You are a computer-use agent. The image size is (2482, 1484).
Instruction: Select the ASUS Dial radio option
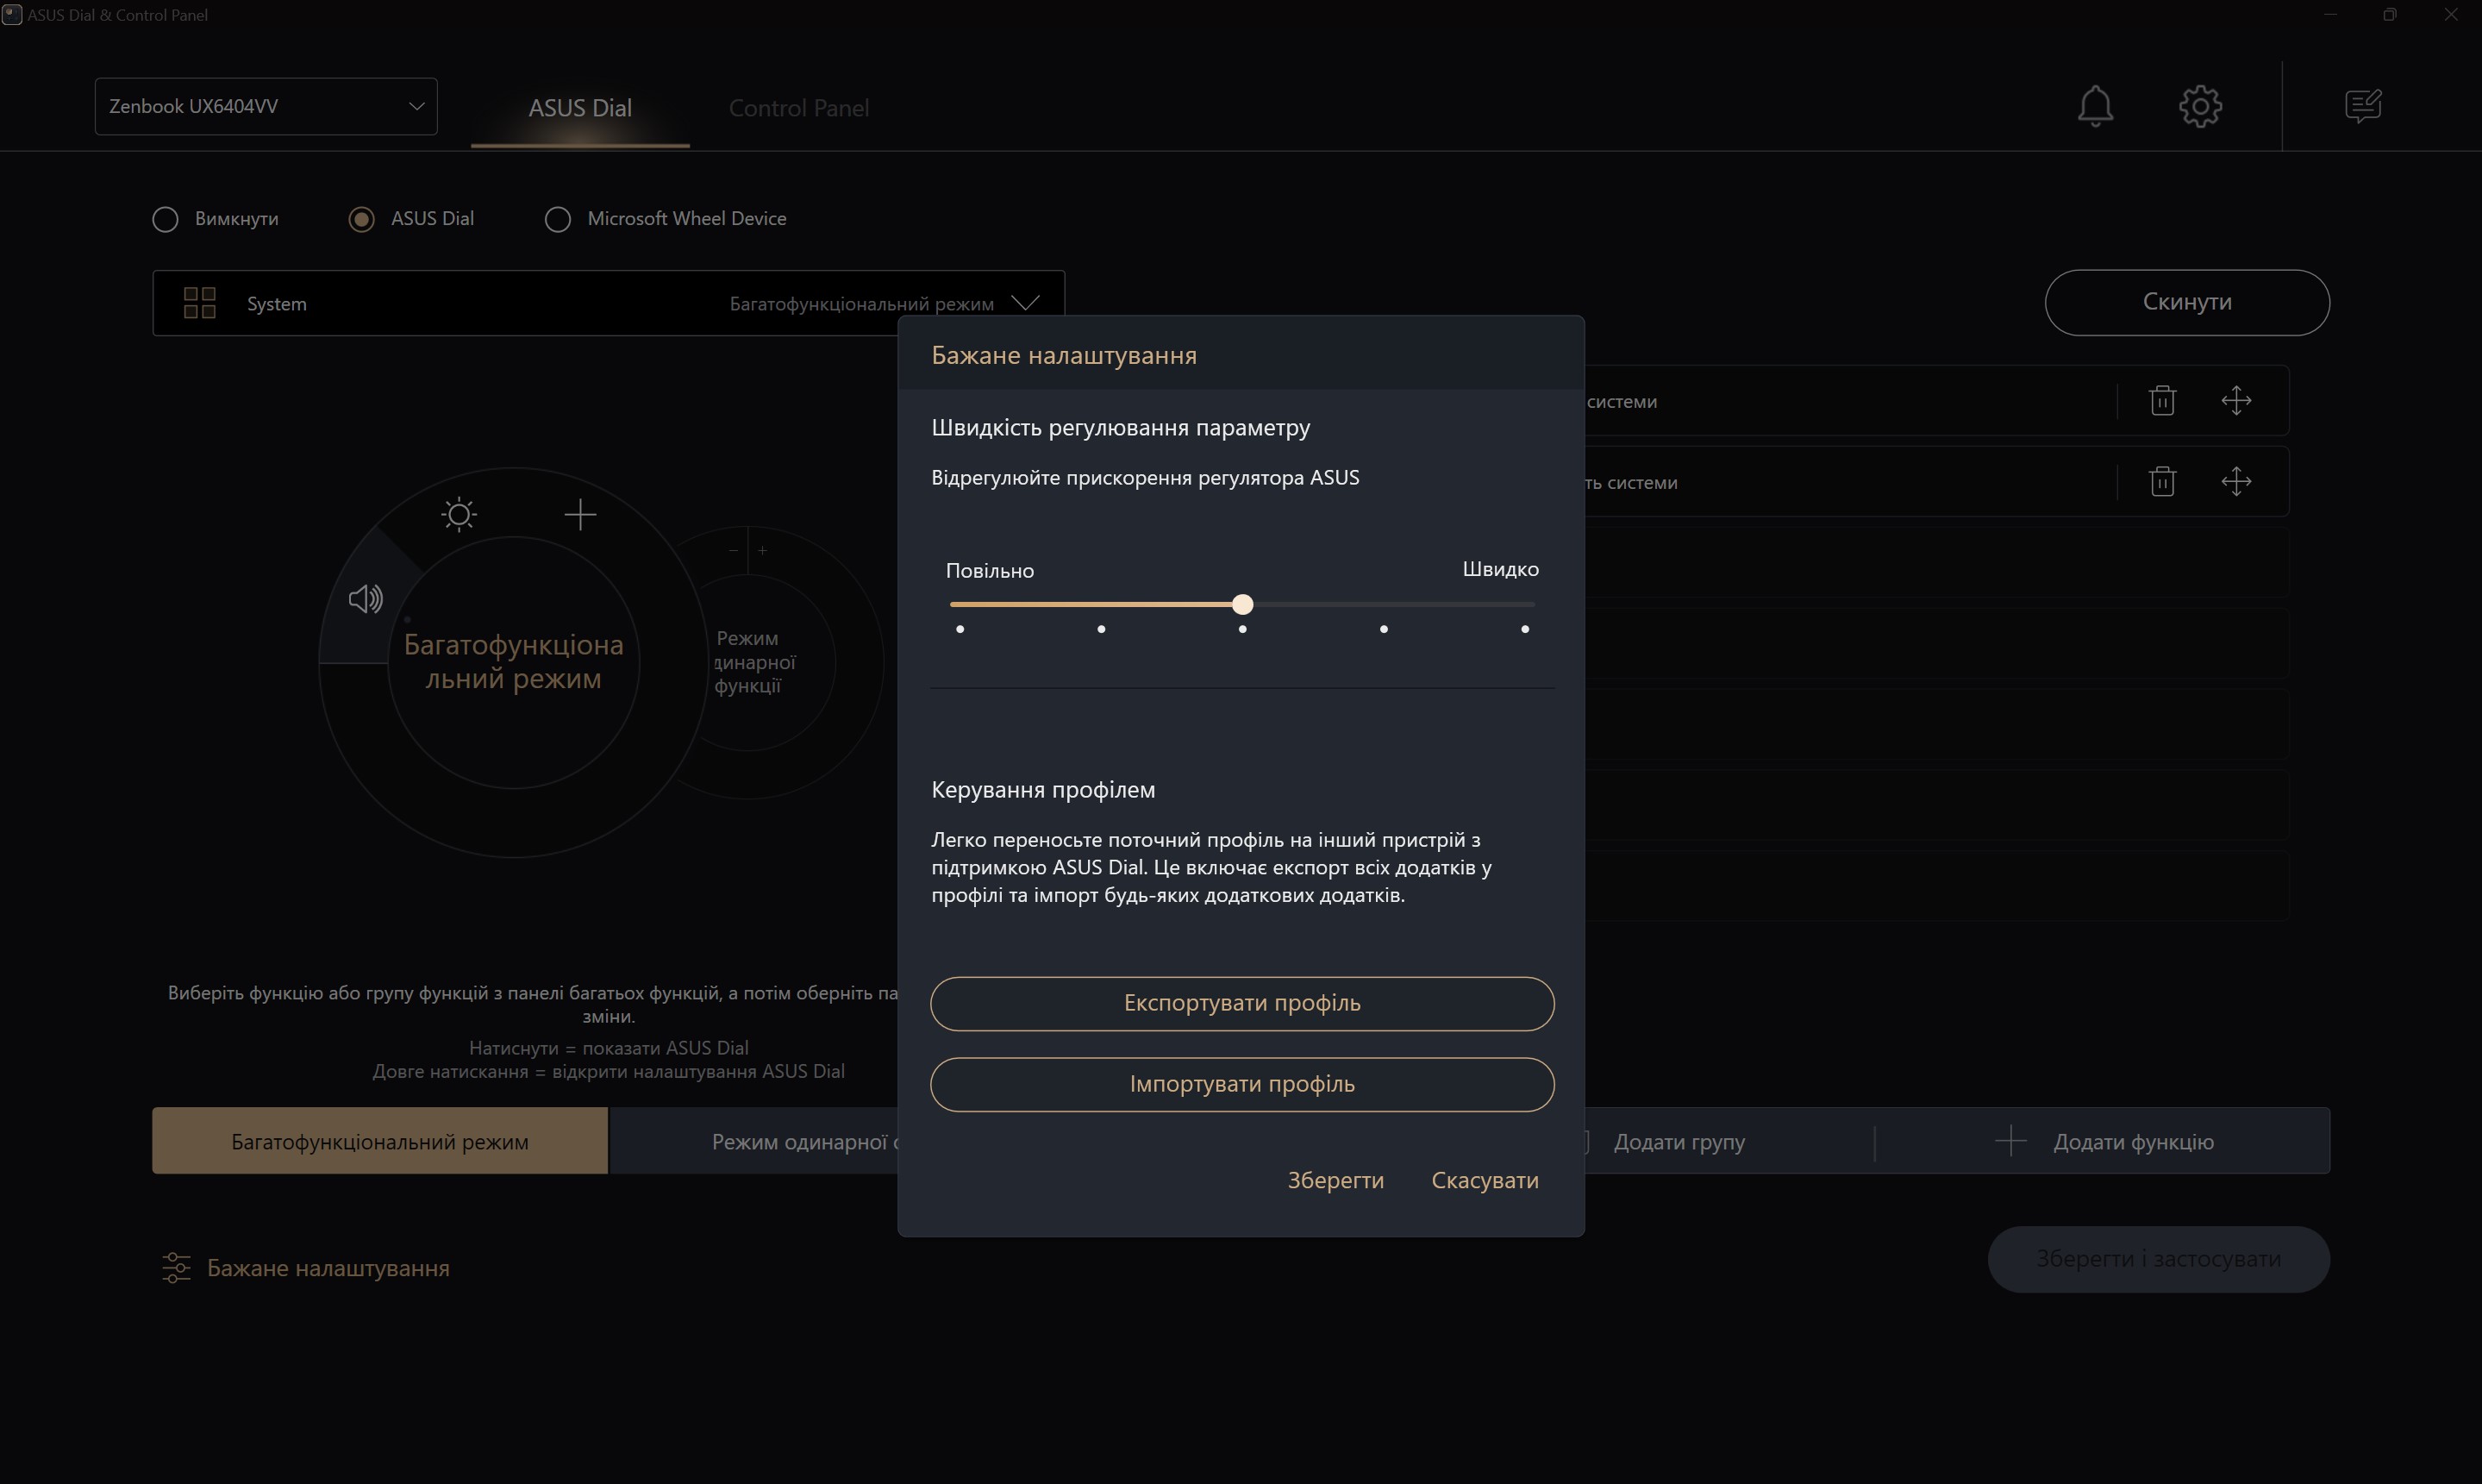[x=362, y=219]
